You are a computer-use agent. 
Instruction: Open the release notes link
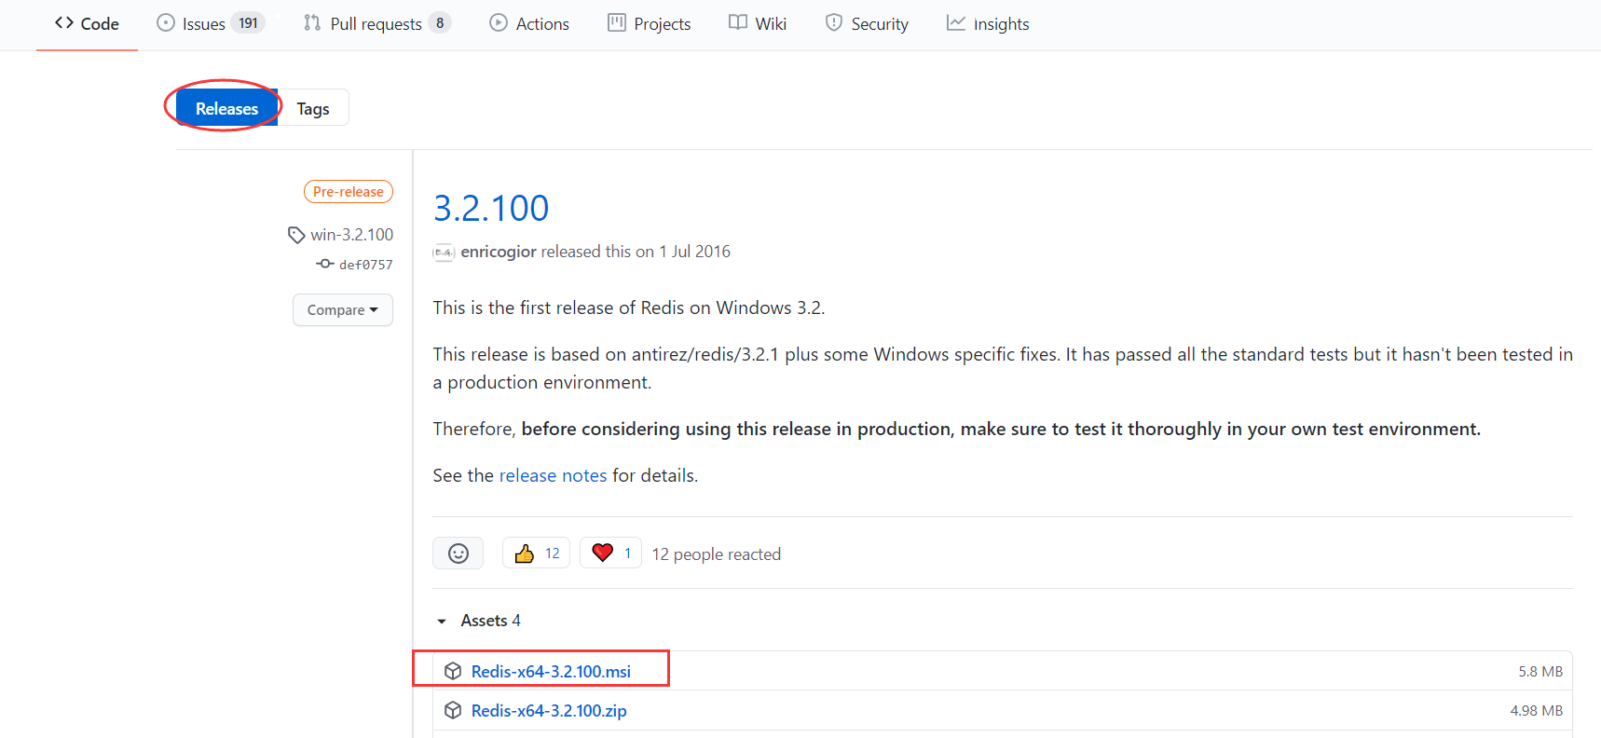(x=554, y=475)
